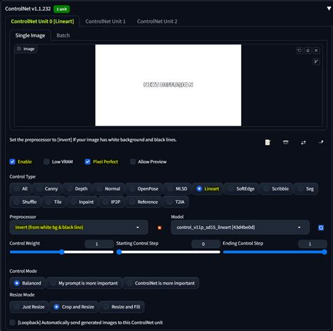Click the webcam camera icon
This screenshot has height=331, width=333.
point(285,142)
